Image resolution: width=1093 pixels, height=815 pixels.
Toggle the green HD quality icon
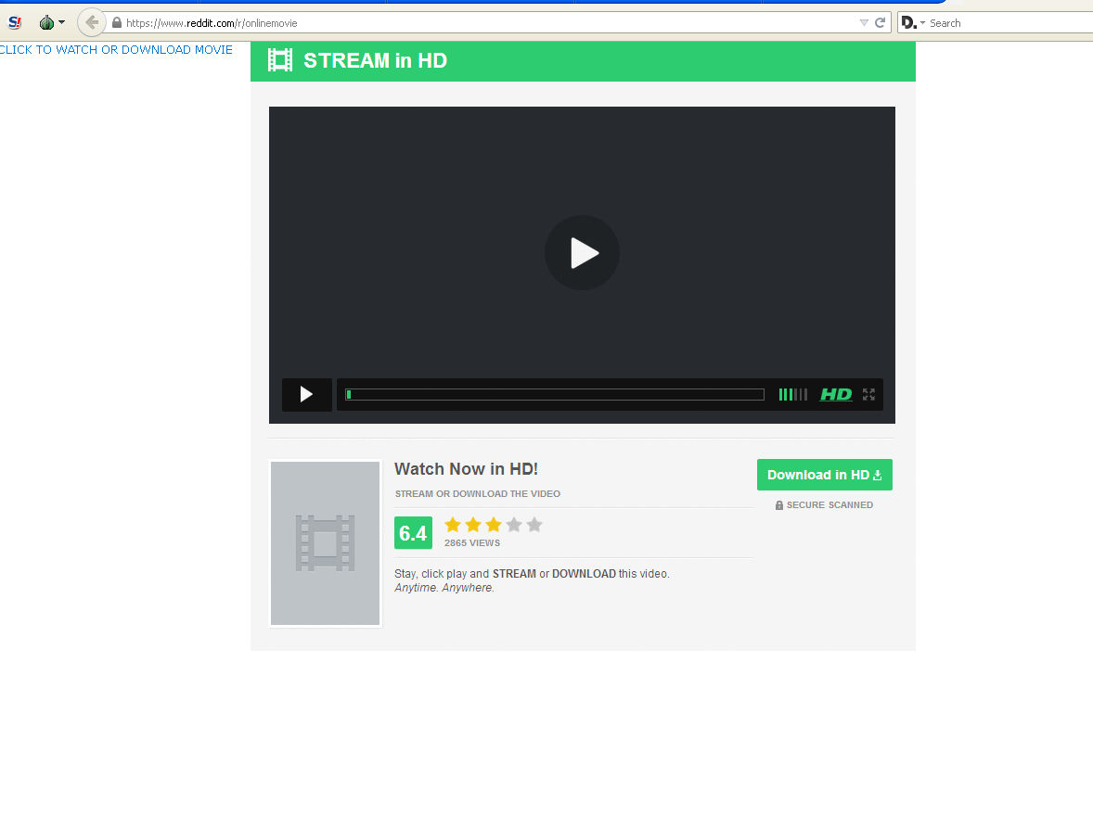click(x=836, y=394)
